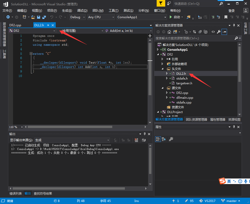The width and height of the screenshot is (250, 204).
Task: Open the 生成(B) menu
Action: [67, 11]
